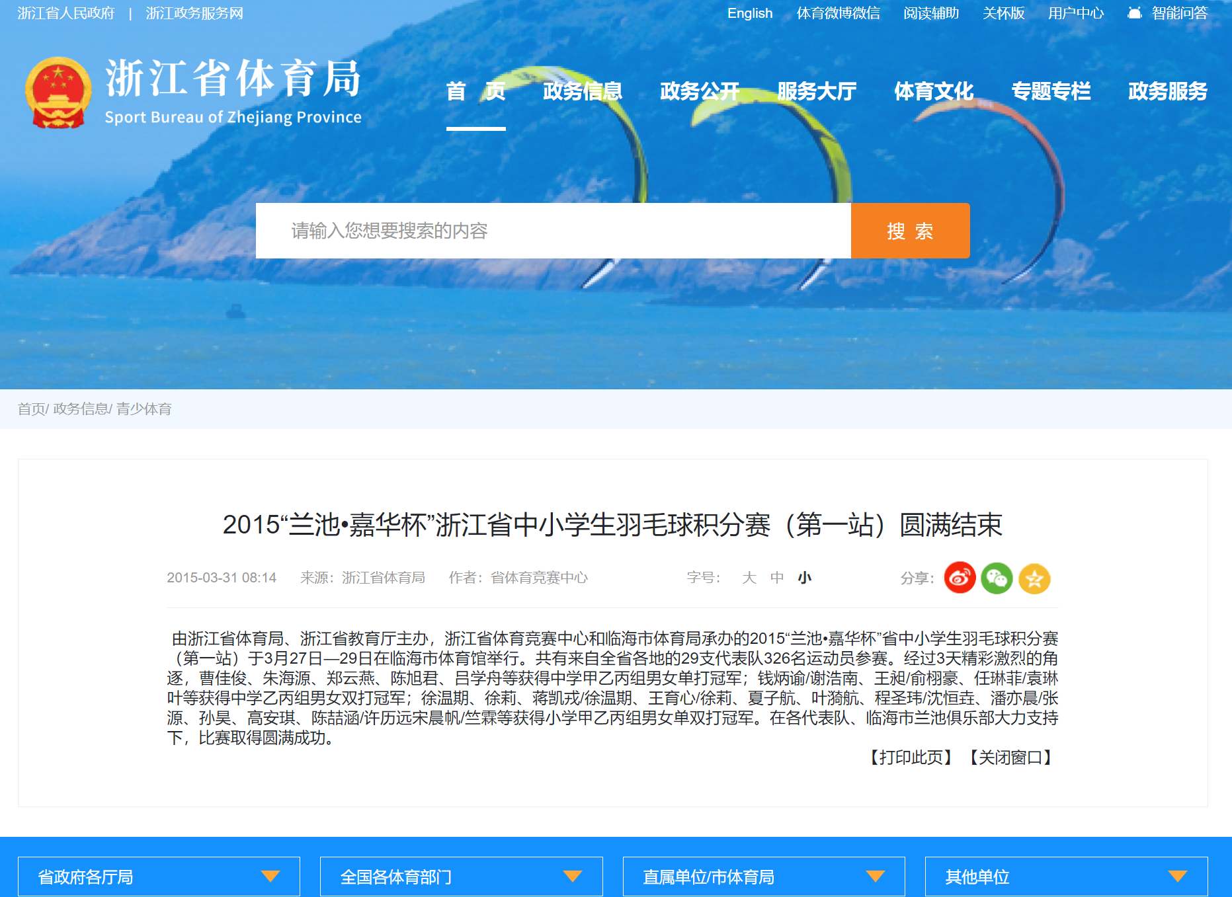
Task: Click the yellow star Qzone share icon
Action: 1034,579
